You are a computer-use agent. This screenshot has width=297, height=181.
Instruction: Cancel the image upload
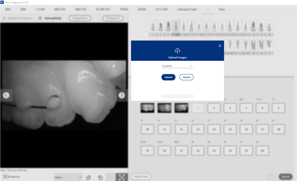pyautogui.click(x=186, y=77)
